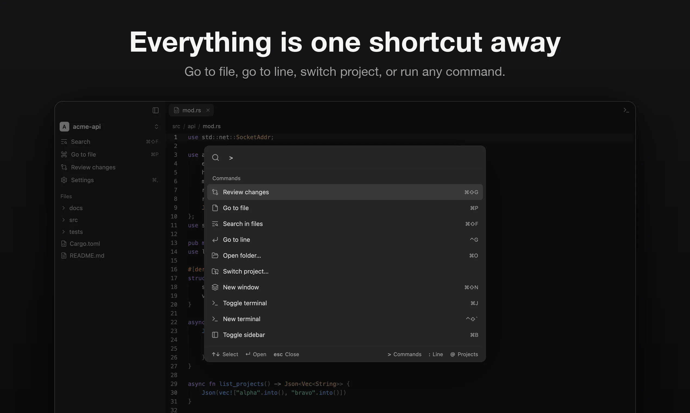
Task: Click the Cargo.toml file icon
Action: coord(64,244)
